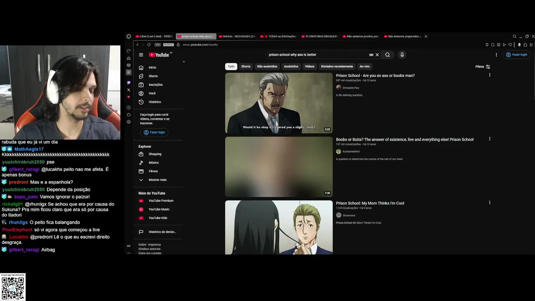Open the Direitos autorais footer link
The image size is (535, 301).
pyautogui.click(x=149, y=249)
